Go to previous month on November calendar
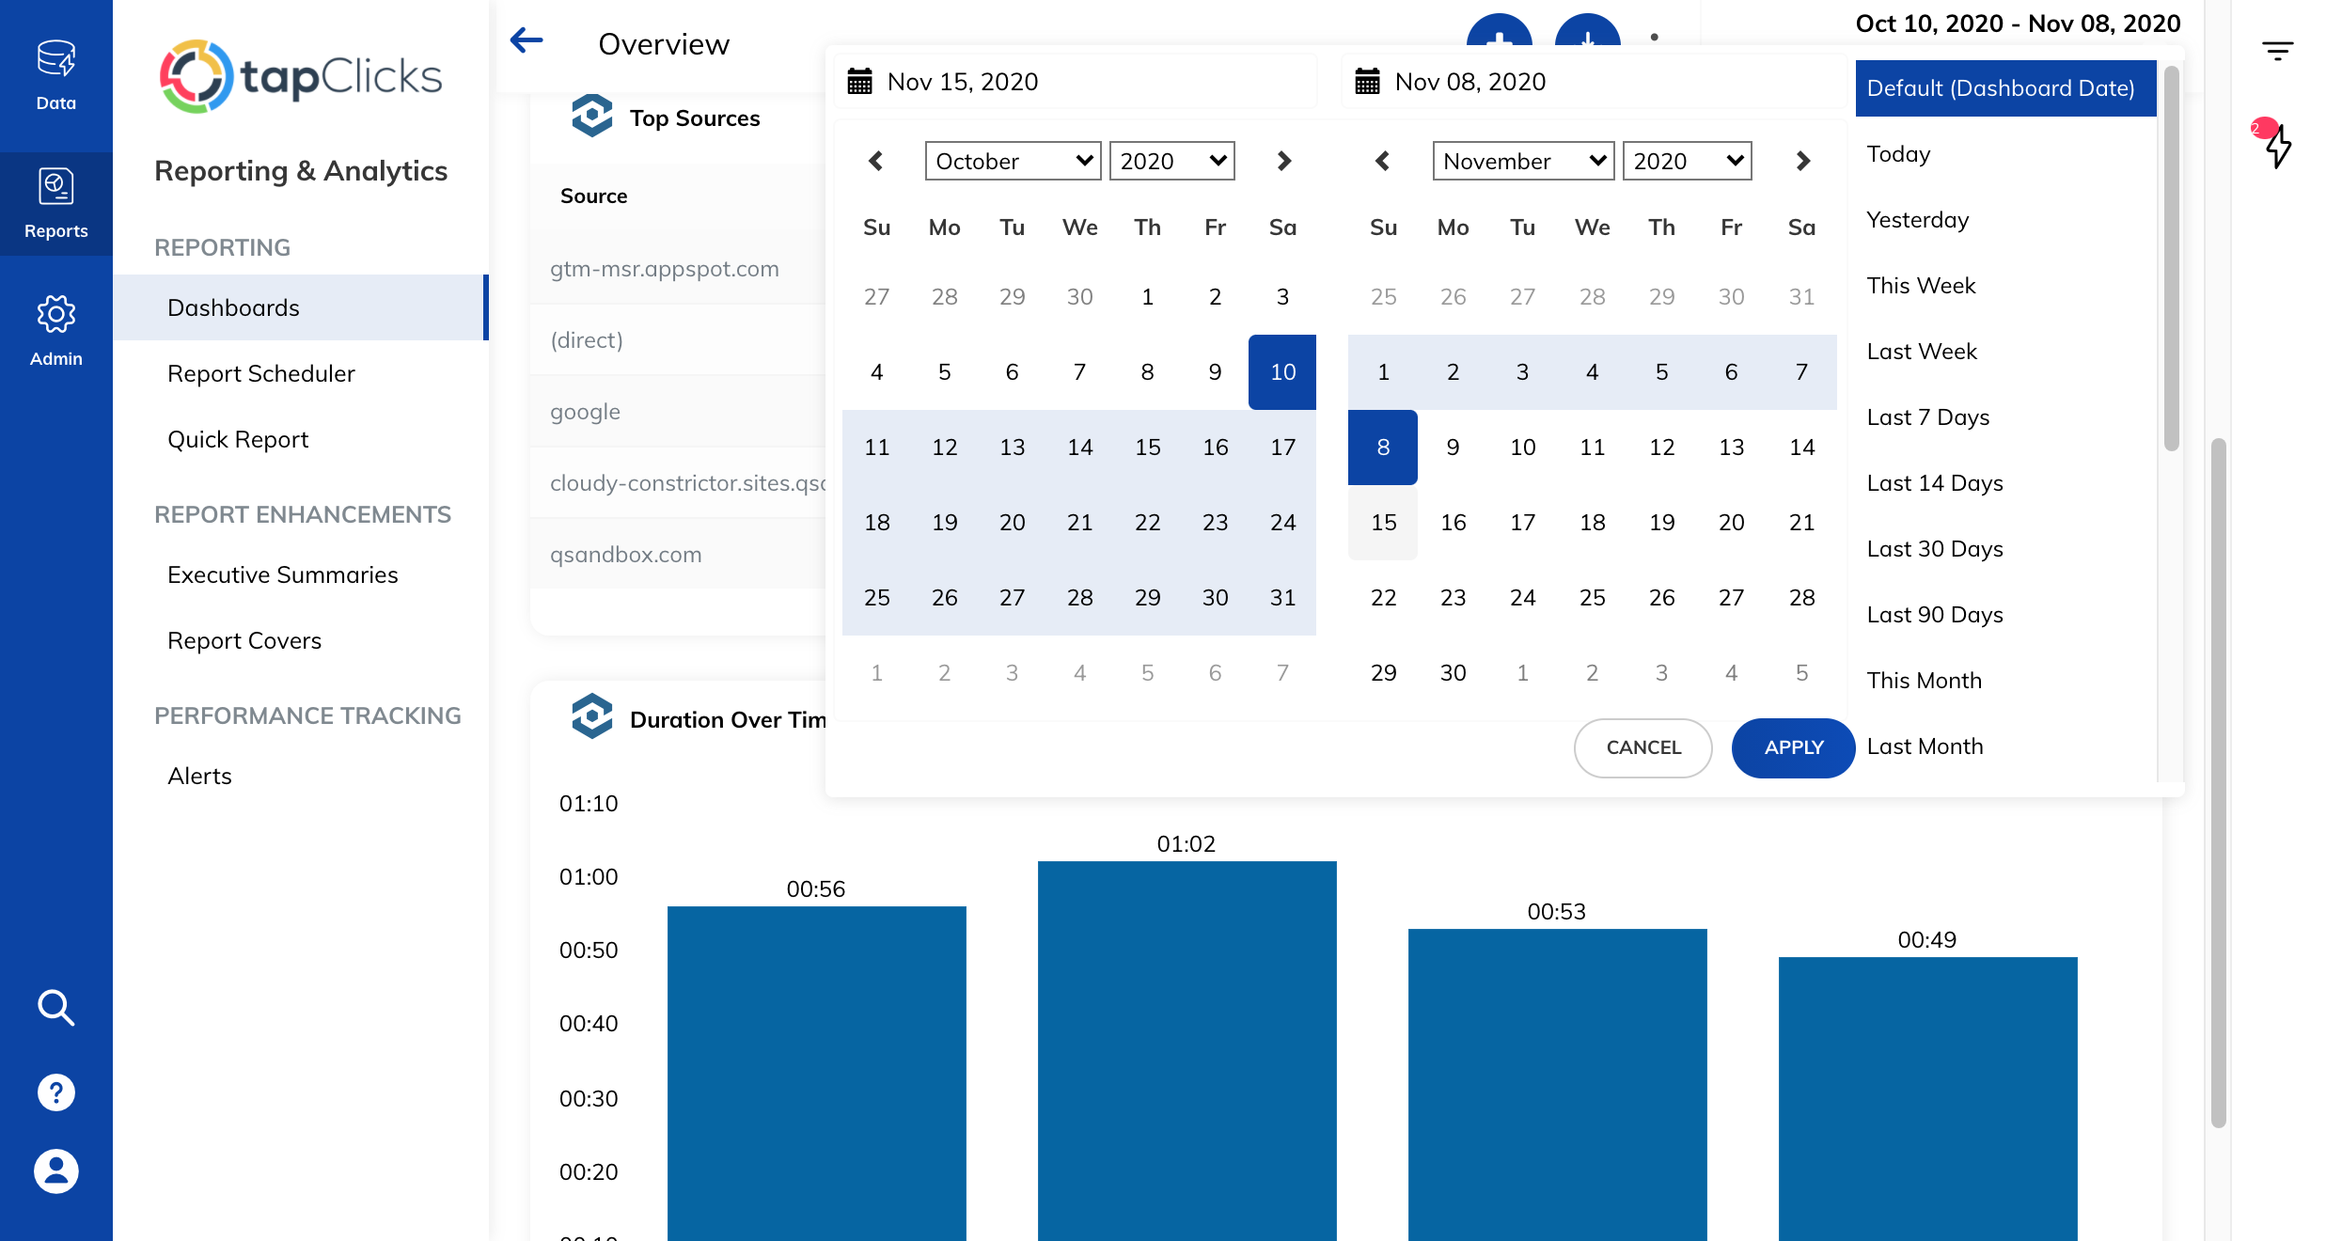 click(1382, 161)
